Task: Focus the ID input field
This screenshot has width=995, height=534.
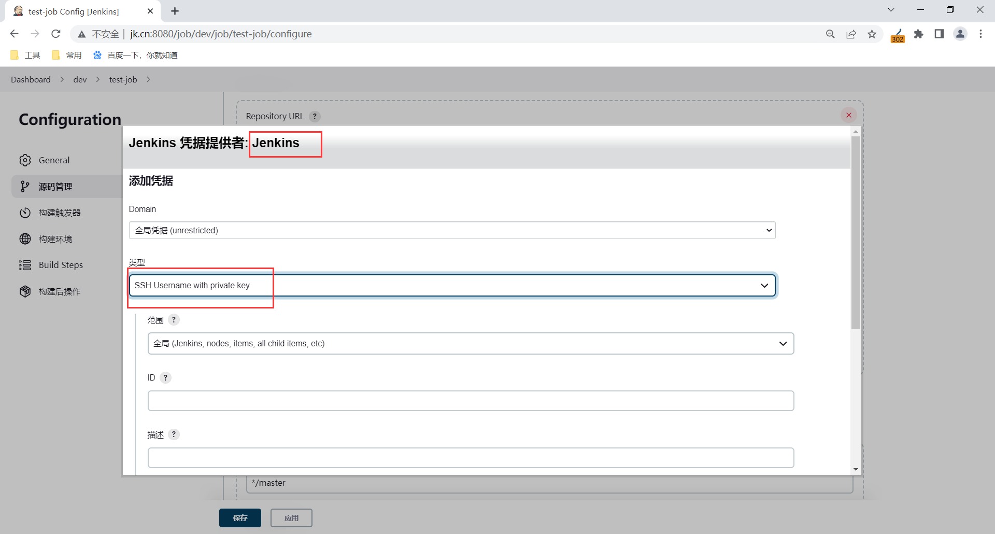Action: click(x=471, y=401)
